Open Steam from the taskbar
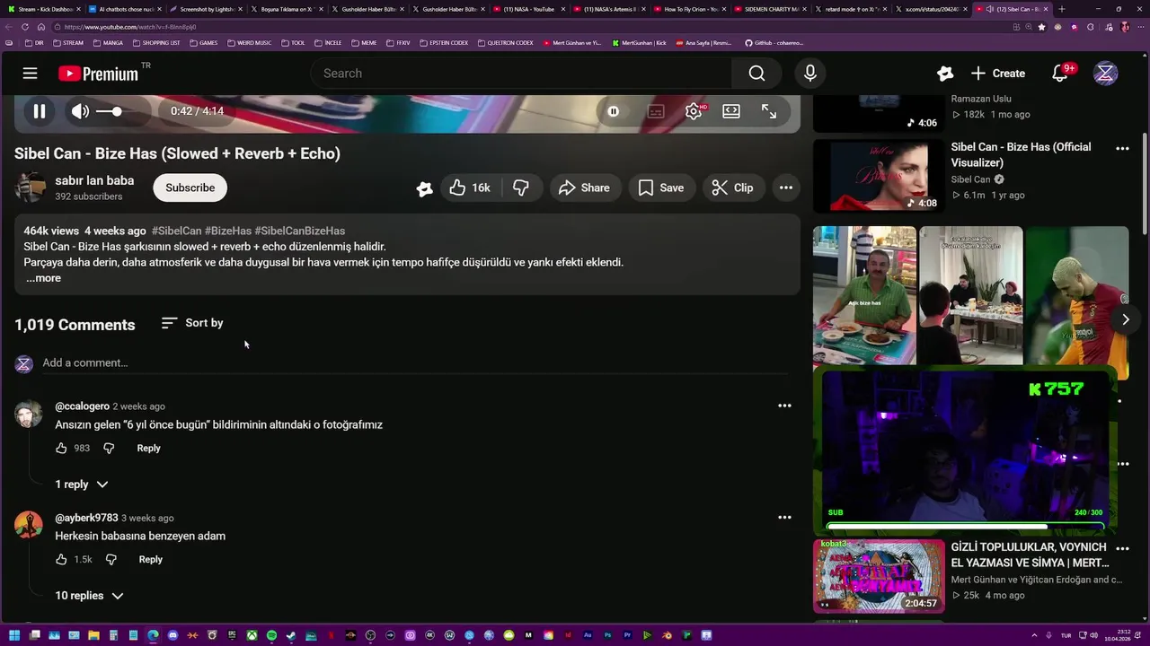 291,635
